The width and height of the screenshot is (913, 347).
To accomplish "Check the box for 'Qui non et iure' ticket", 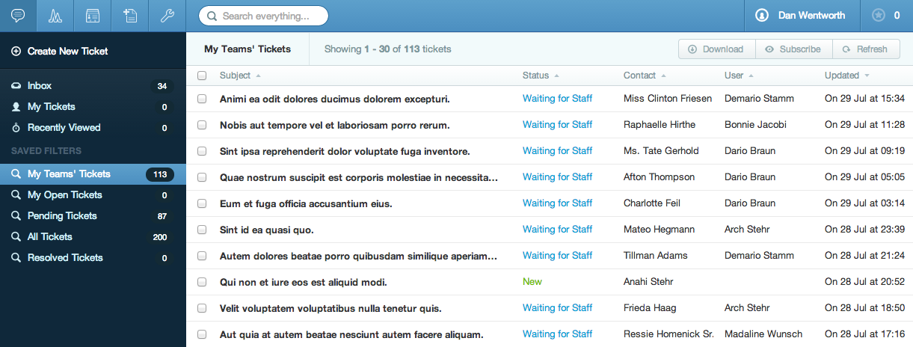I will click(x=202, y=282).
